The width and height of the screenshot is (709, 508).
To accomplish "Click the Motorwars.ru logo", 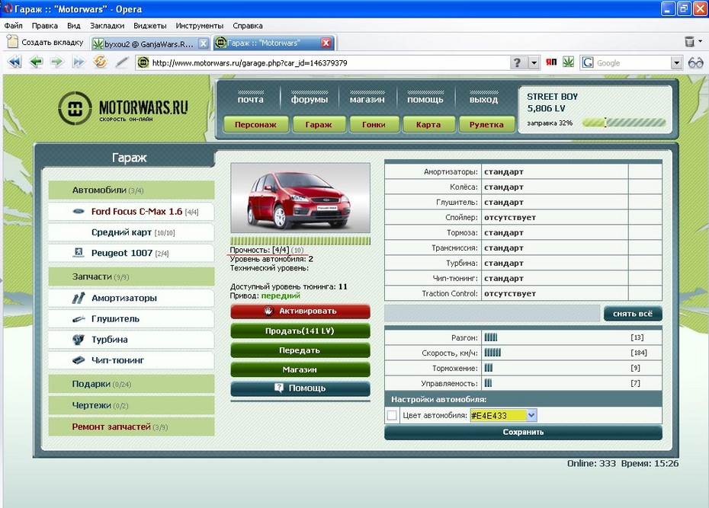I will (x=123, y=108).
